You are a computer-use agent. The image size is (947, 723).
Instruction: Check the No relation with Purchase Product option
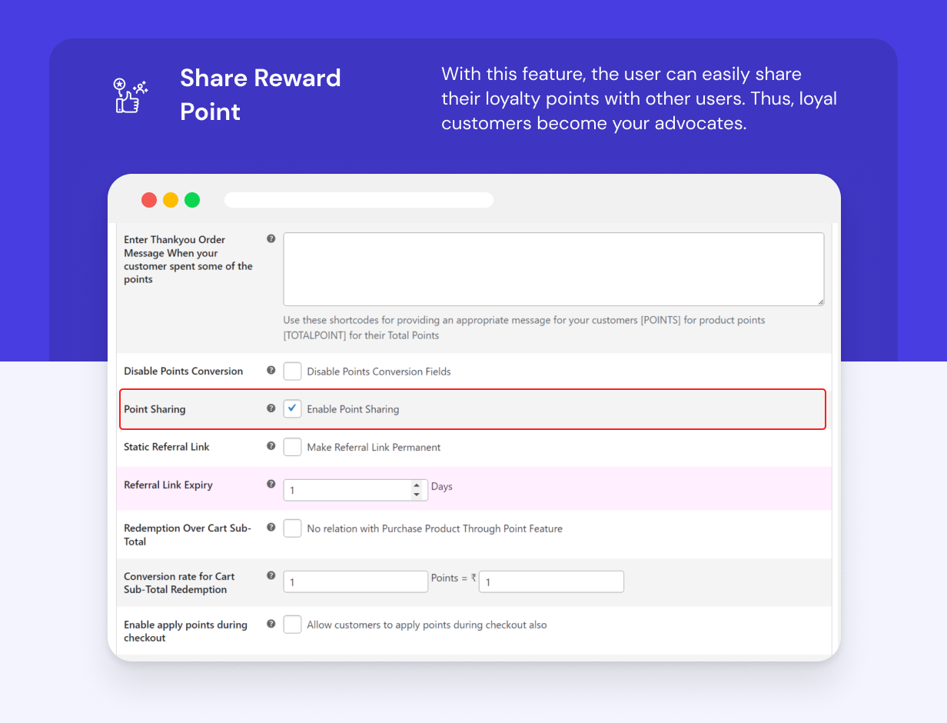(x=292, y=528)
